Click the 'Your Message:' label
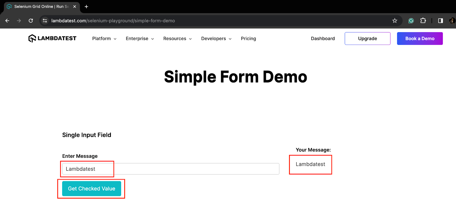 click(313, 150)
